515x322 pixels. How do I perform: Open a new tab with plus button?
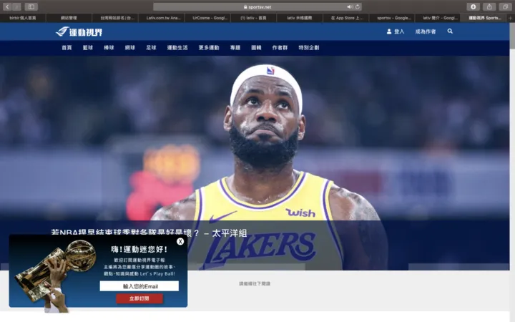coord(509,17)
